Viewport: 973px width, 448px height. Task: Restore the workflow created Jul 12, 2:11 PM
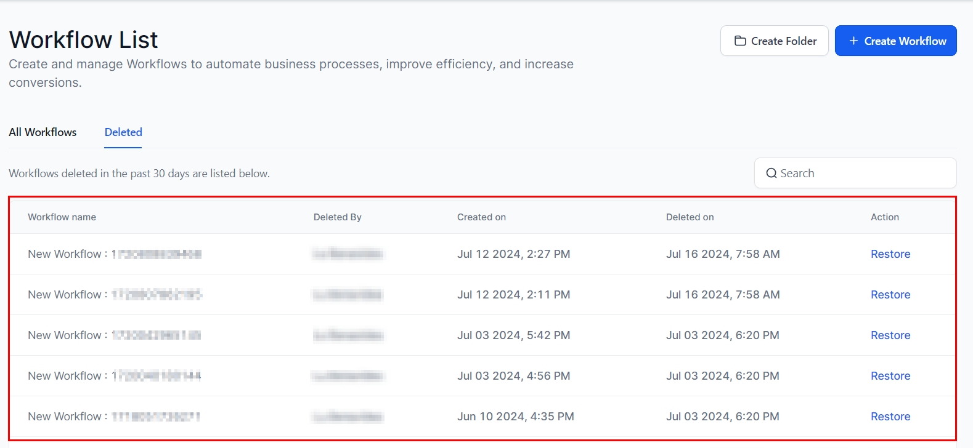tap(890, 295)
